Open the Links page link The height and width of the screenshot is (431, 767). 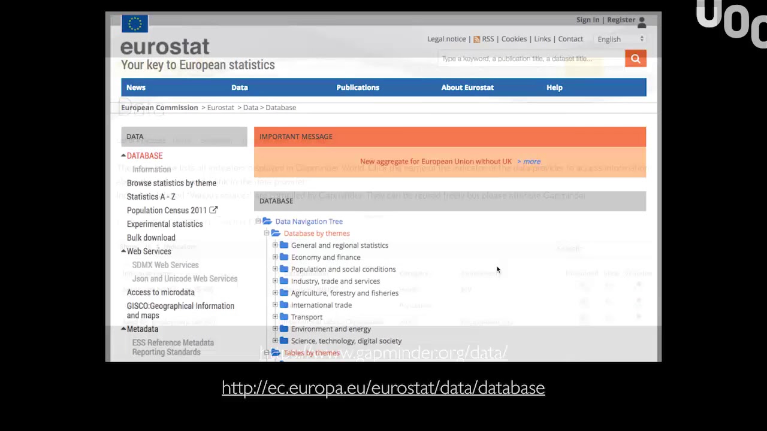click(x=542, y=39)
